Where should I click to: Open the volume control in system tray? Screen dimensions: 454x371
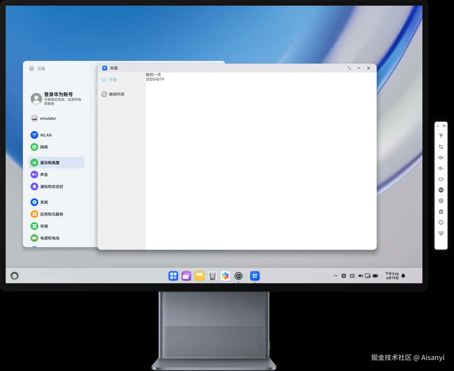361,276
